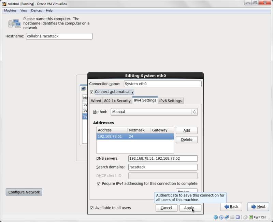Open the View menu
This screenshot has width=273, height=222.
tap(24, 11)
